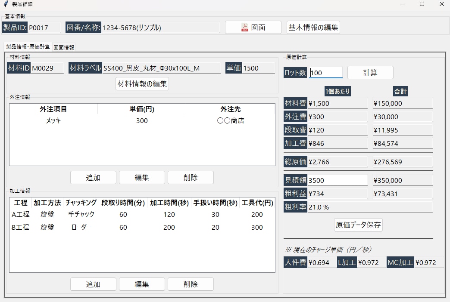Screen dimensions: 450x302
Task: Focus the ロット数 input field
Action: point(326,73)
